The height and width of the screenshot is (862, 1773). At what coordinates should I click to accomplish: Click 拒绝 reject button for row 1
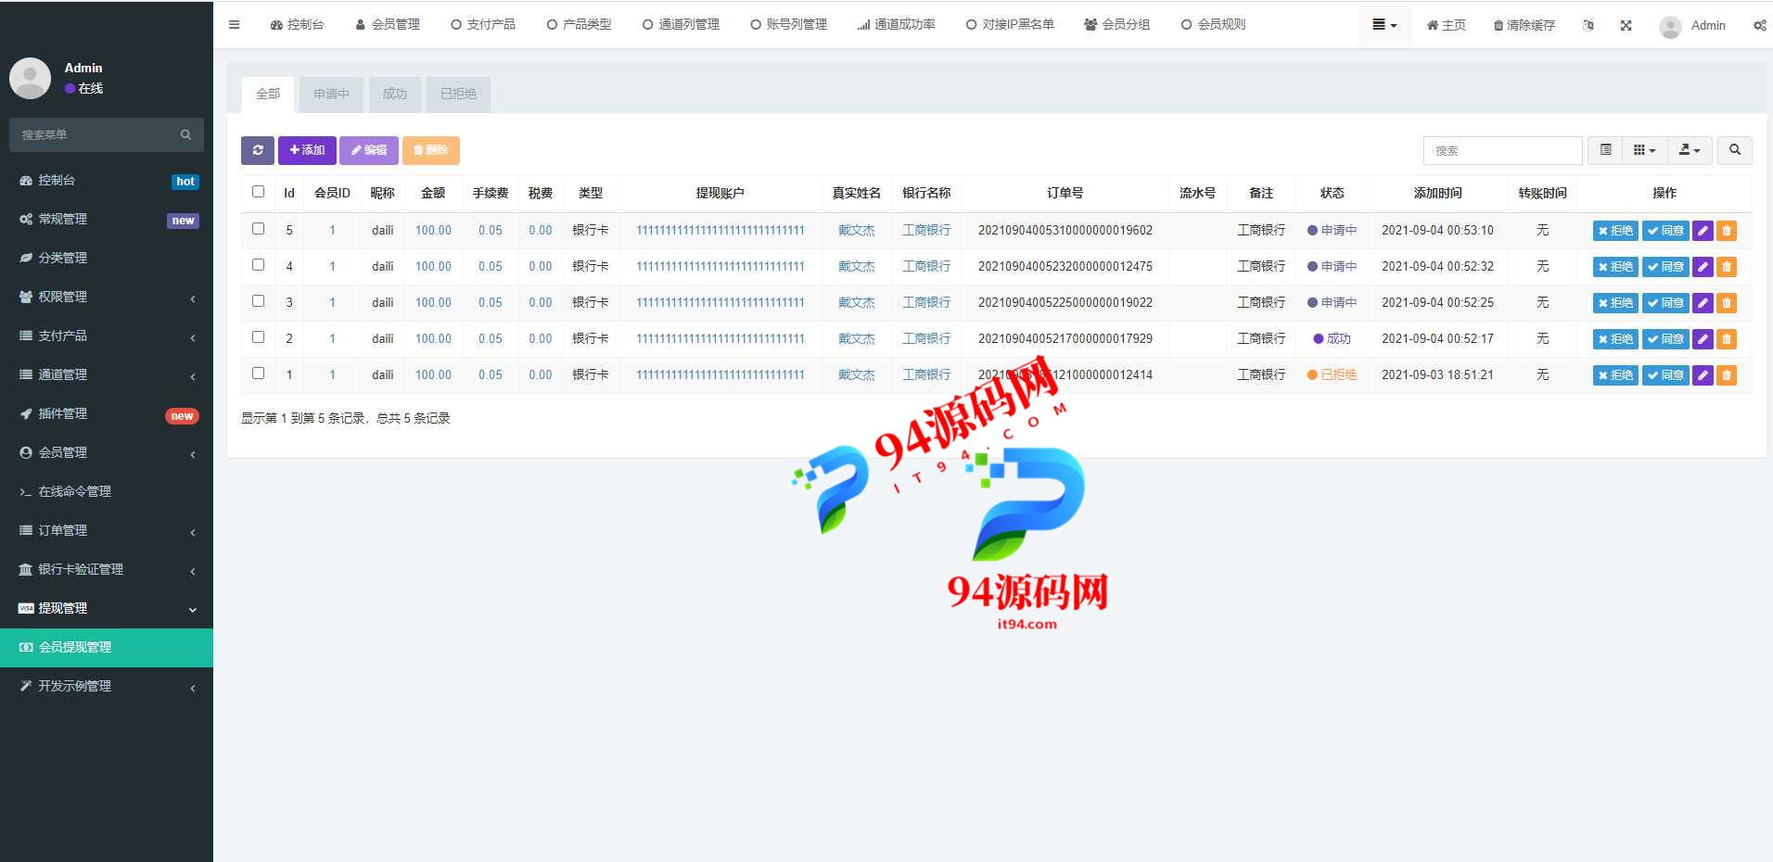(1615, 375)
